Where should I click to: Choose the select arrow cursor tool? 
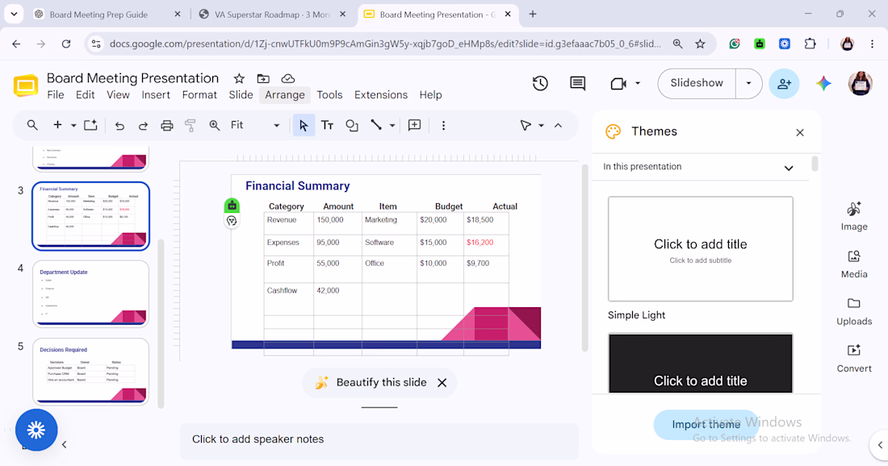coord(304,125)
